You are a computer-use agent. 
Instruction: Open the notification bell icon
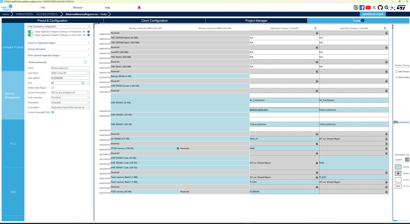tap(139, 7)
